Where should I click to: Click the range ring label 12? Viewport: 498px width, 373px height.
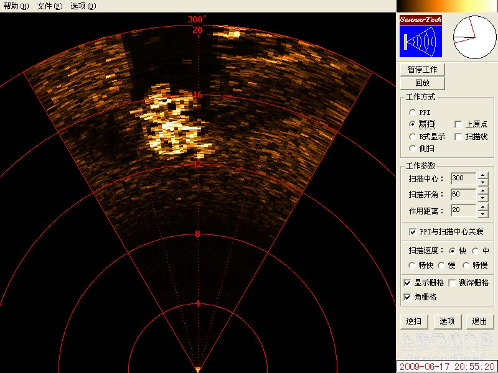click(197, 164)
